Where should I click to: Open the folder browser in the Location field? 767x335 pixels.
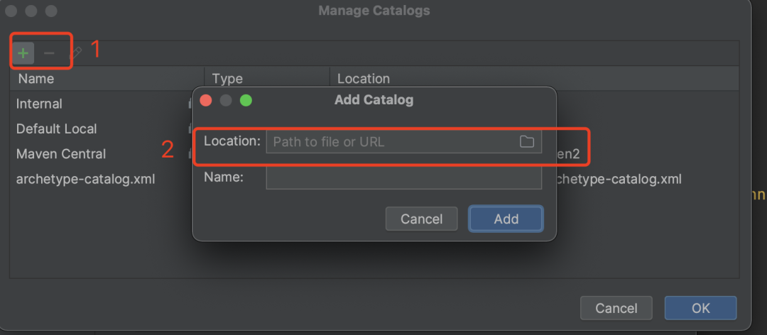(x=526, y=141)
